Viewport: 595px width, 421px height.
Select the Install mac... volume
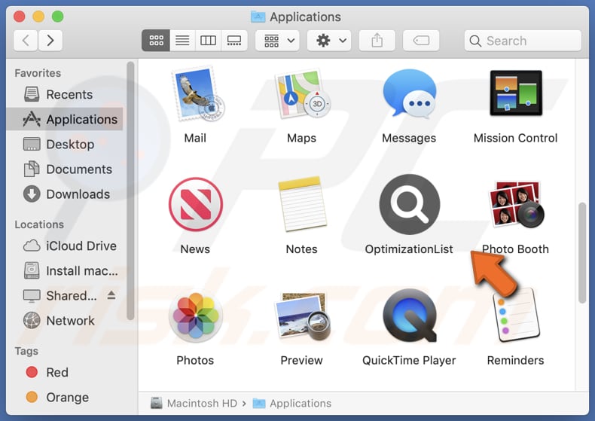(65, 271)
